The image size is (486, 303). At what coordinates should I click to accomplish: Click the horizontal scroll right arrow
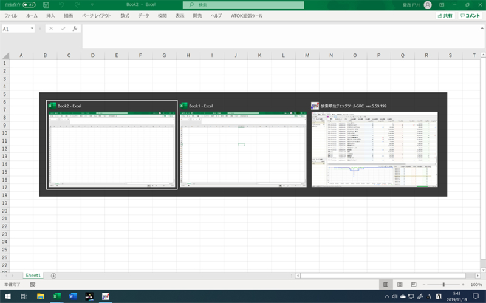click(477, 276)
